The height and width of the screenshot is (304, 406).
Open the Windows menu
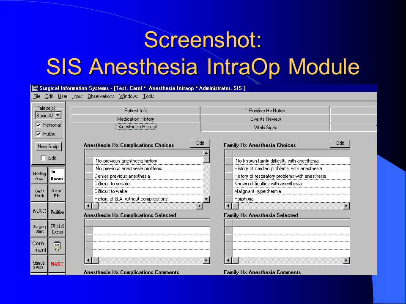129,96
